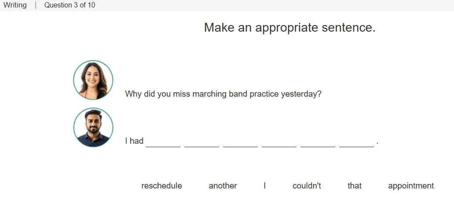Select the word tile "another"
Screen dimensions: 454x210
pyautogui.click(x=223, y=186)
